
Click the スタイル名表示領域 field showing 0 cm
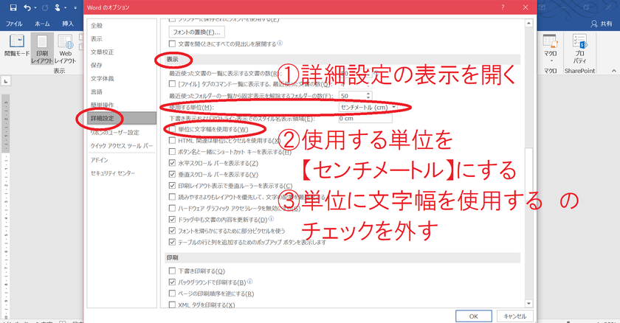(x=365, y=119)
